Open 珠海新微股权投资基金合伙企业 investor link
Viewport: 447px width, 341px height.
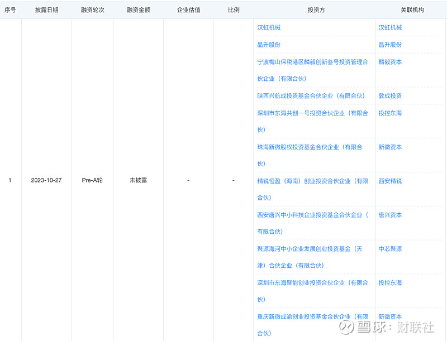(x=310, y=155)
